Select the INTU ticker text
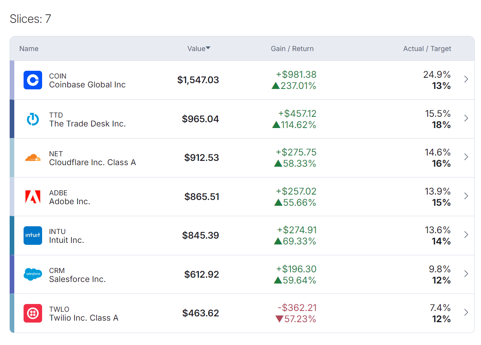This screenshot has height=345, width=481. click(x=58, y=232)
